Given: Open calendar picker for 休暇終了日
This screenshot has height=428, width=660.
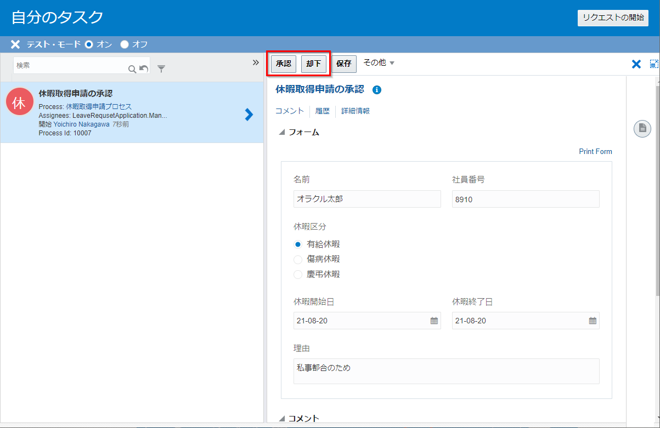Looking at the screenshot, I should (593, 321).
